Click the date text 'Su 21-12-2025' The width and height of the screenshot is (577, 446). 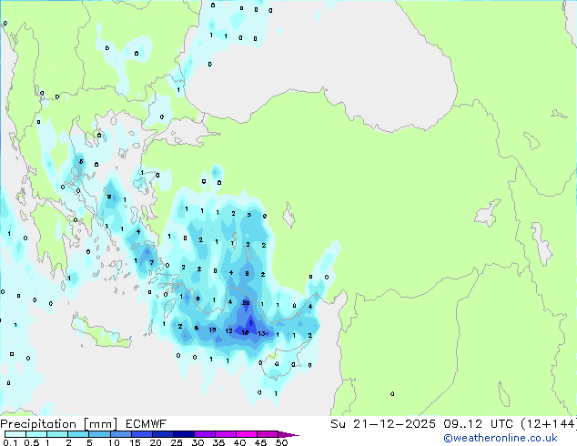[383, 424]
